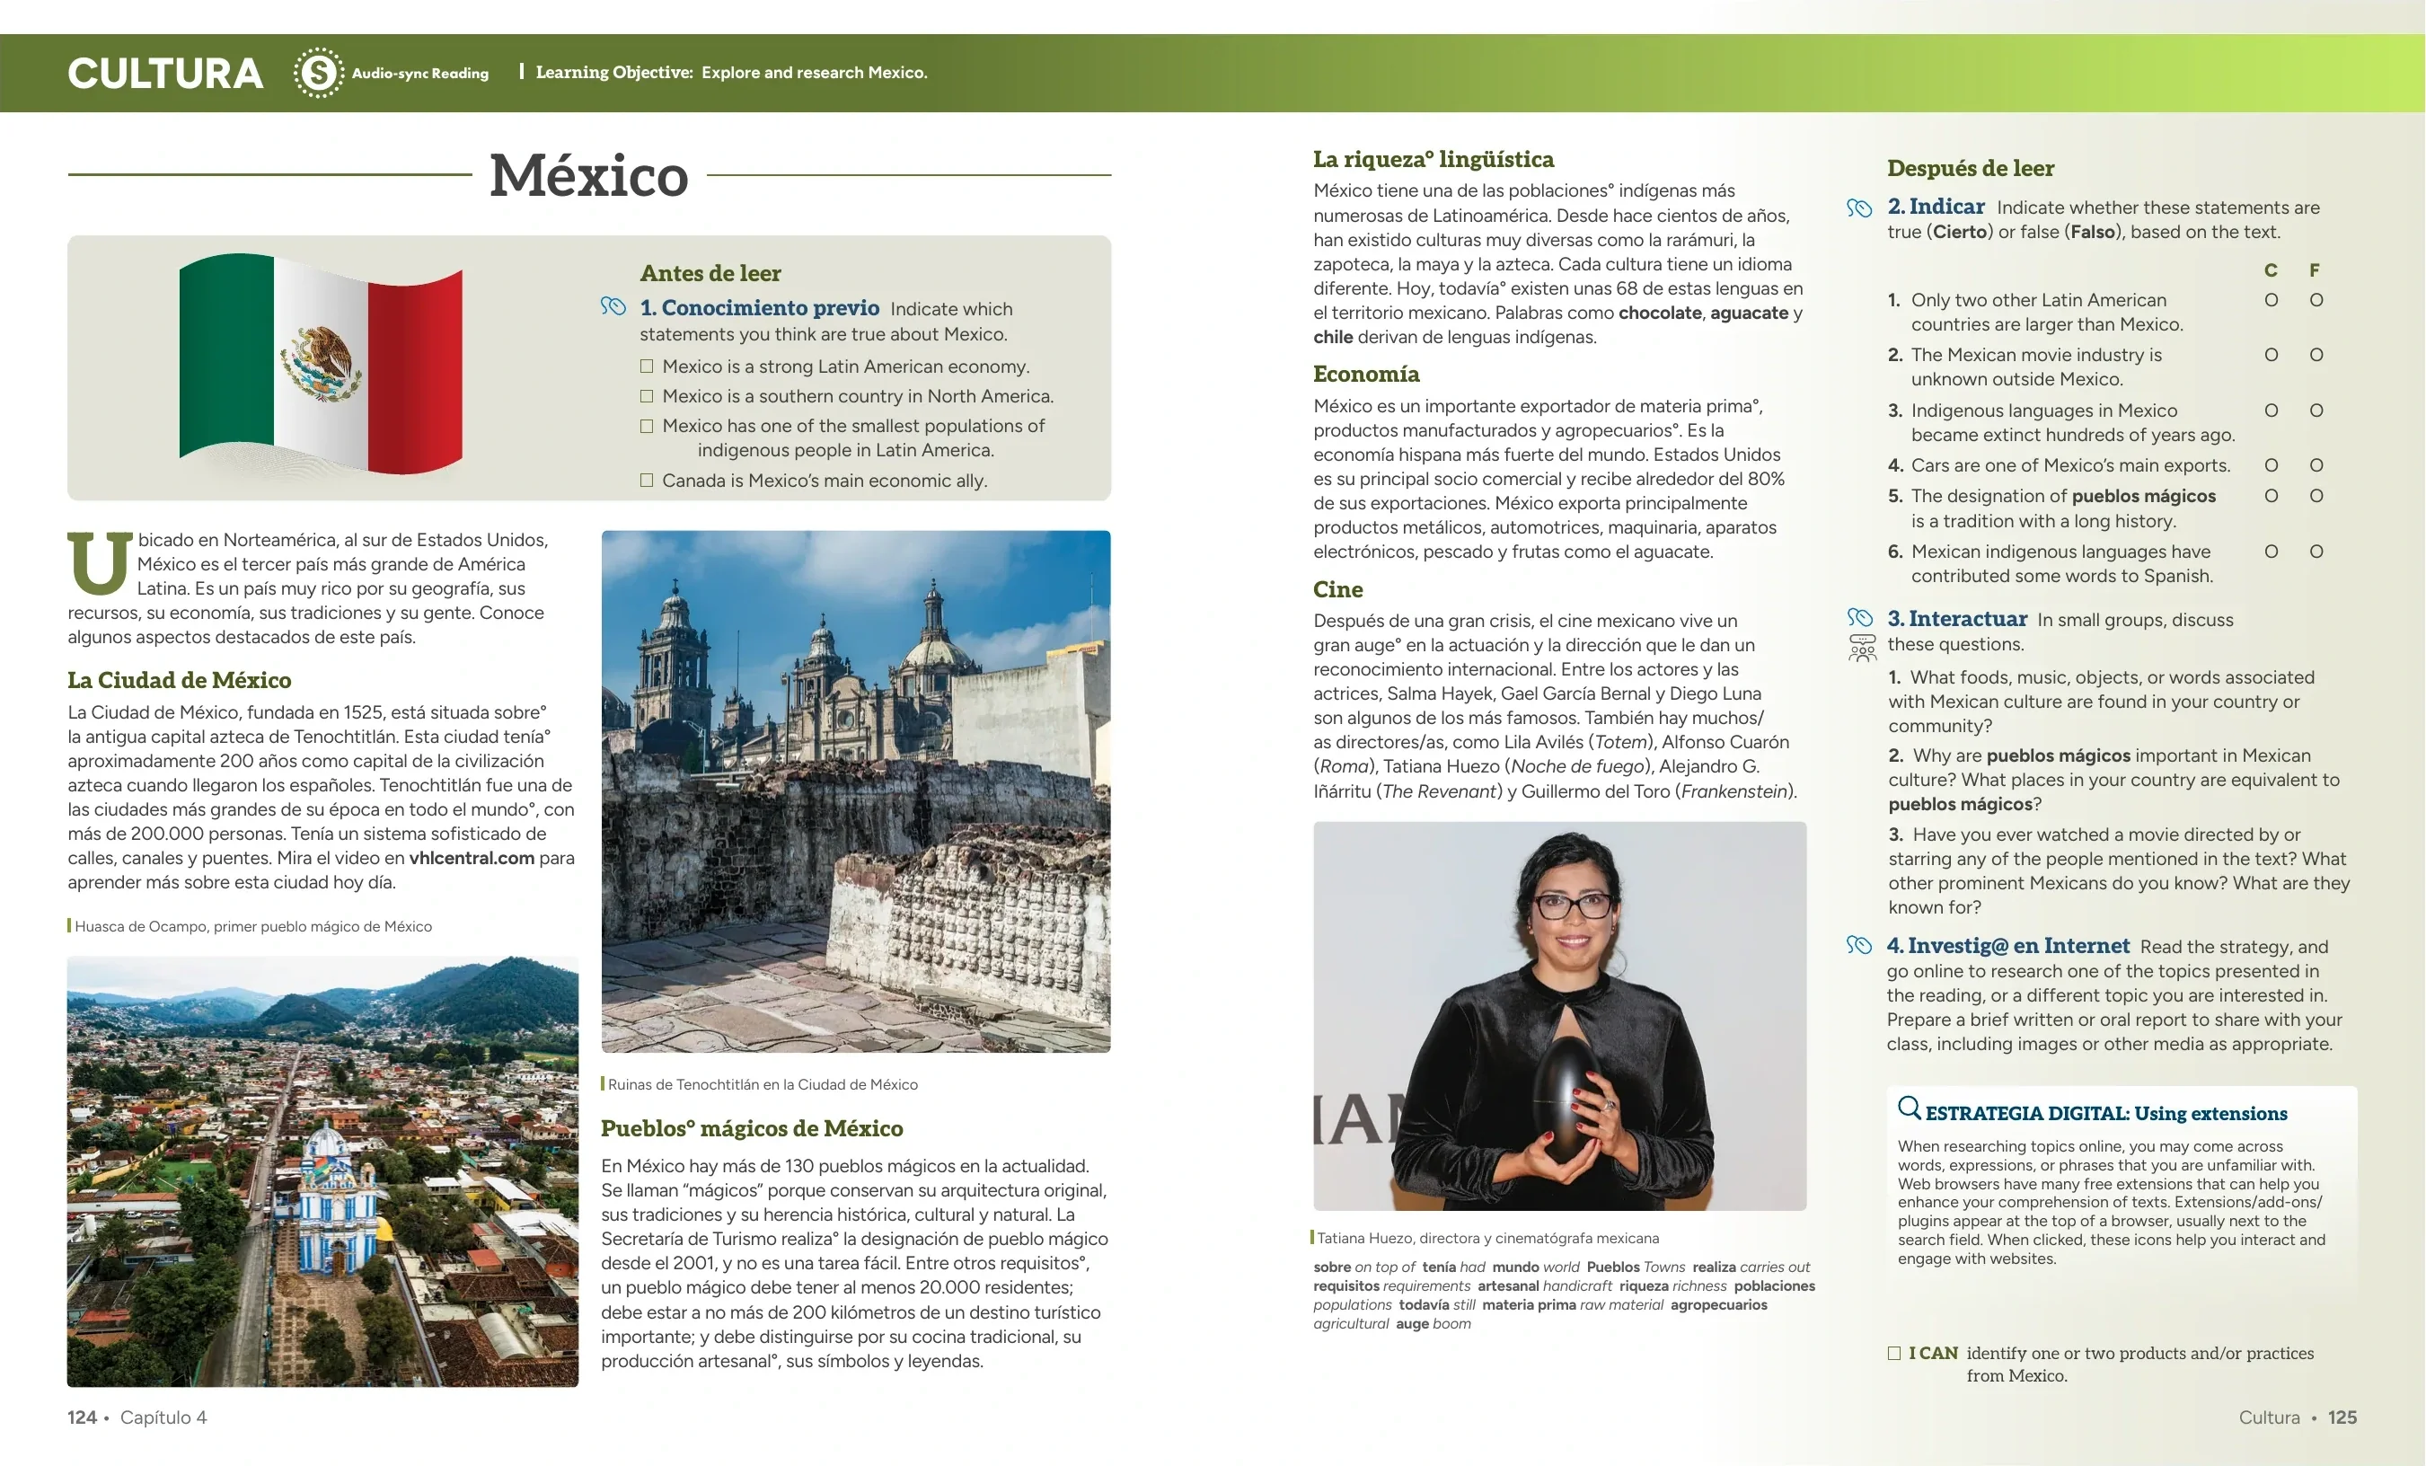
Task: Select Cierto for 'Only two other Latin American countries'
Action: 2271,300
